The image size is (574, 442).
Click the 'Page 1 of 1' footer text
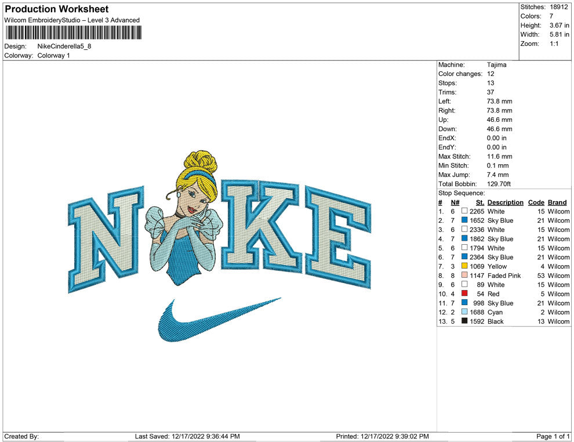[x=553, y=436]
